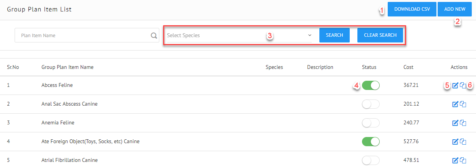Edit the Anal Sac Abscess Canine item
The height and width of the screenshot is (168, 476).
click(455, 104)
